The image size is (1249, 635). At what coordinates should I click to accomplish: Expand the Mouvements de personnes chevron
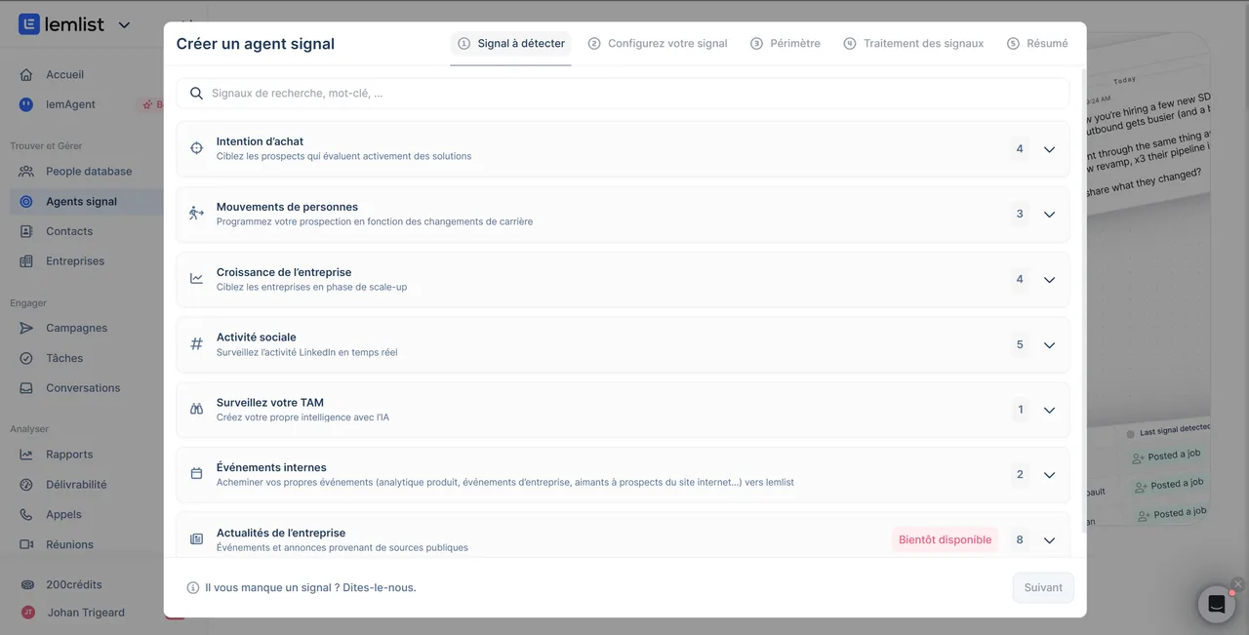tap(1049, 215)
